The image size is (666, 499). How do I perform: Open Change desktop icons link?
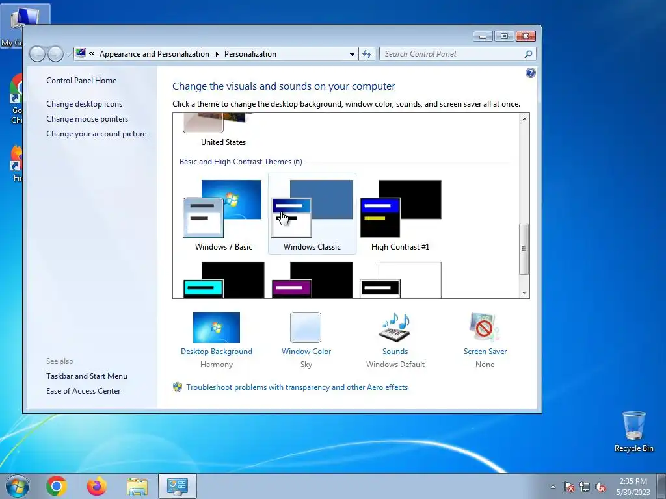pyautogui.click(x=84, y=103)
